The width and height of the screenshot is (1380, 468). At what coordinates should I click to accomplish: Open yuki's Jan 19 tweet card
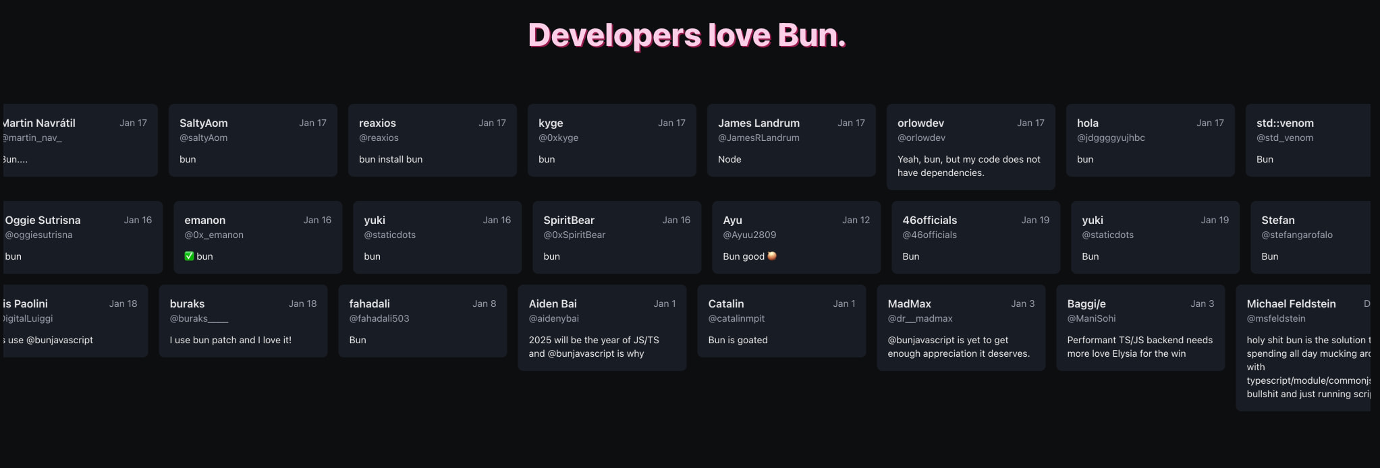1155,237
